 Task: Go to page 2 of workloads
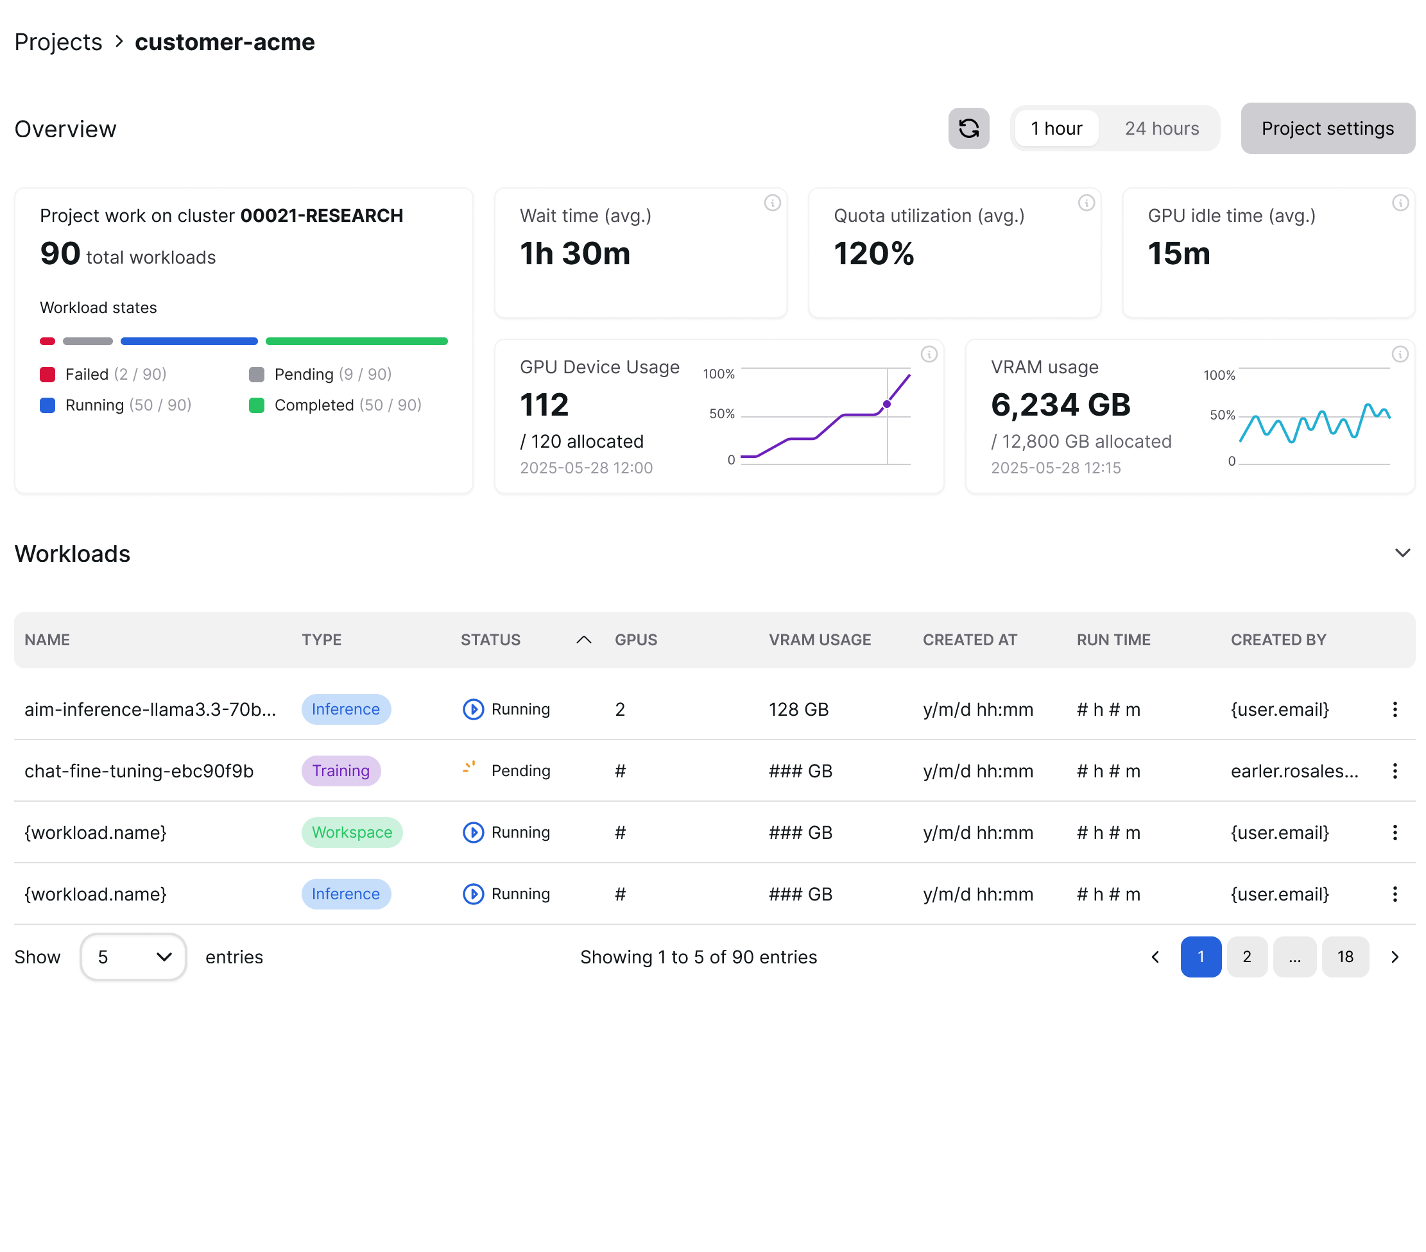pos(1247,957)
